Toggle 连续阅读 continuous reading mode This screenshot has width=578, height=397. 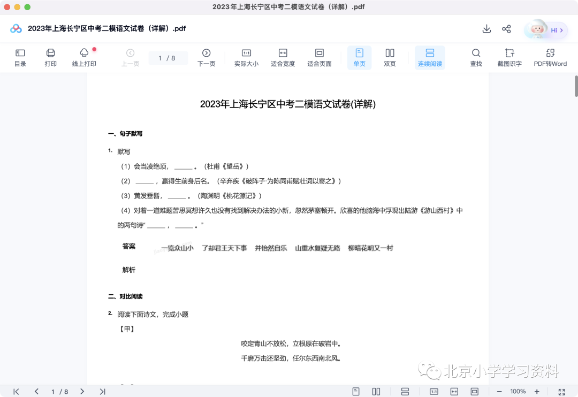[x=430, y=58]
